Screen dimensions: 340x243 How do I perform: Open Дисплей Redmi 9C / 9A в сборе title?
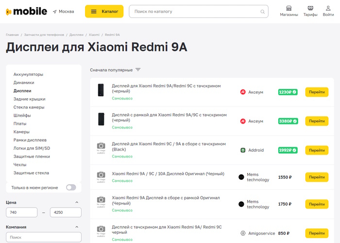tap(169, 147)
